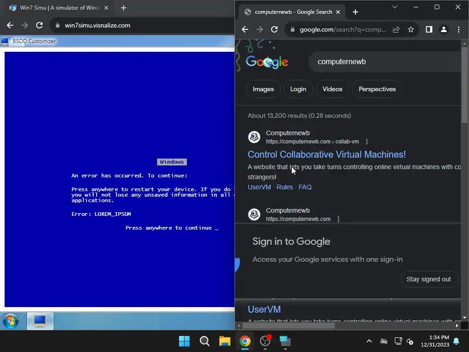Click the horizontal scrollbar thumb of Google page
This screenshot has width=469, height=352.
click(x=289, y=326)
